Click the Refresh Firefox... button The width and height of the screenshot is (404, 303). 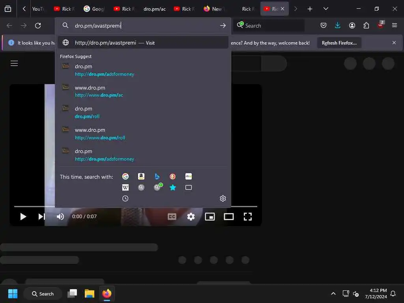pos(339,43)
